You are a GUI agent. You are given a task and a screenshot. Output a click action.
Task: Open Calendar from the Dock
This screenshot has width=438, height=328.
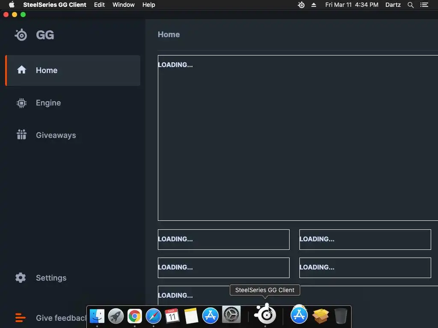tap(172, 316)
